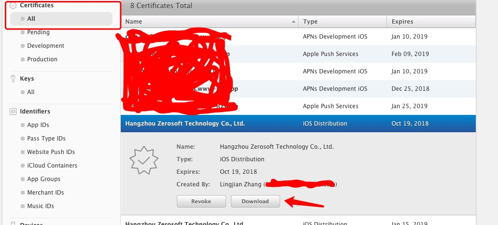This screenshot has height=225, width=498.
Task: Sort table by Type column header
Action: pyautogui.click(x=342, y=22)
